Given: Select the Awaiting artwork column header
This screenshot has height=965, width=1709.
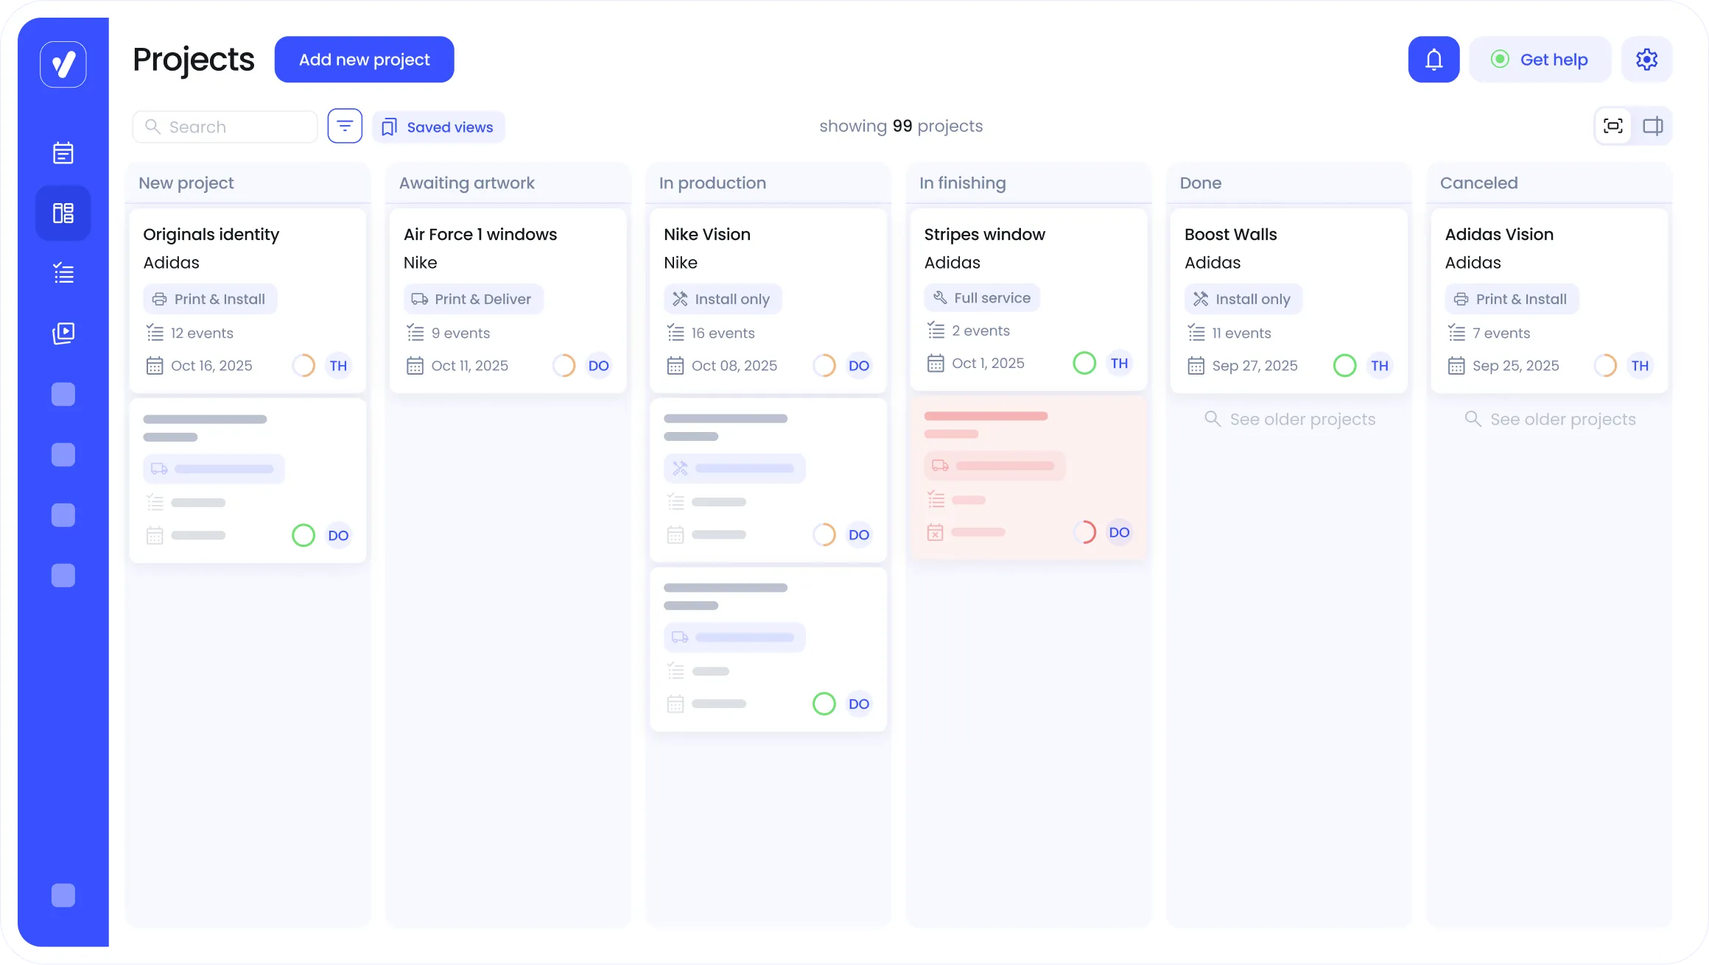Looking at the screenshot, I should click(x=467, y=183).
